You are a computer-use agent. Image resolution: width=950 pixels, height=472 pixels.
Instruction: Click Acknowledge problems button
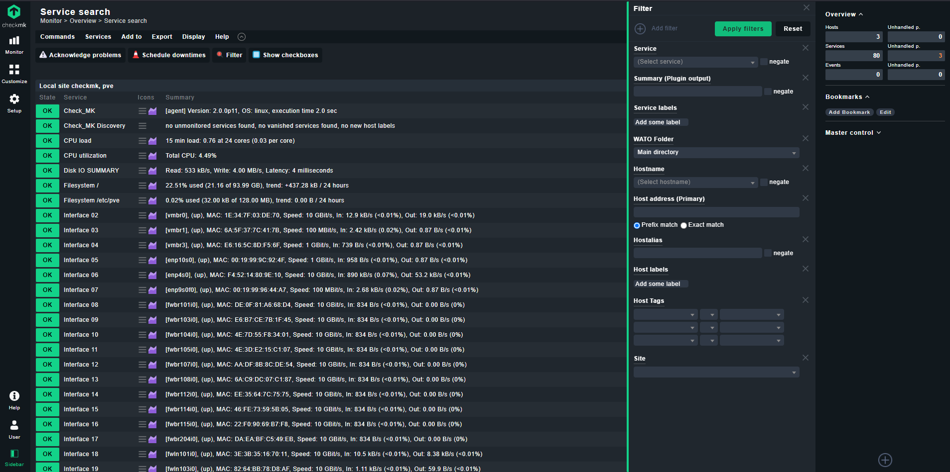click(80, 55)
